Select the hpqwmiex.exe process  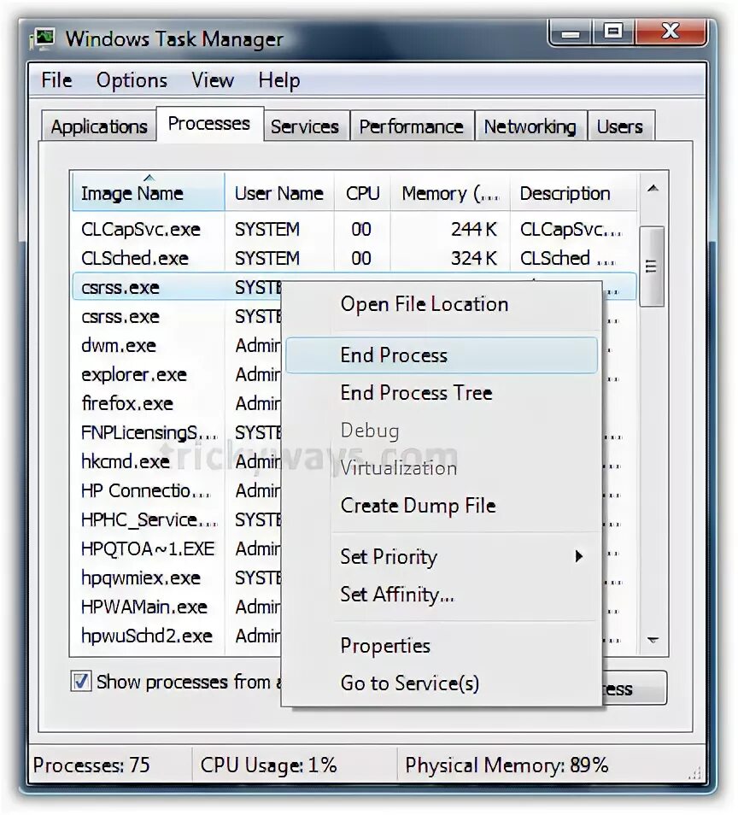click(x=177, y=578)
